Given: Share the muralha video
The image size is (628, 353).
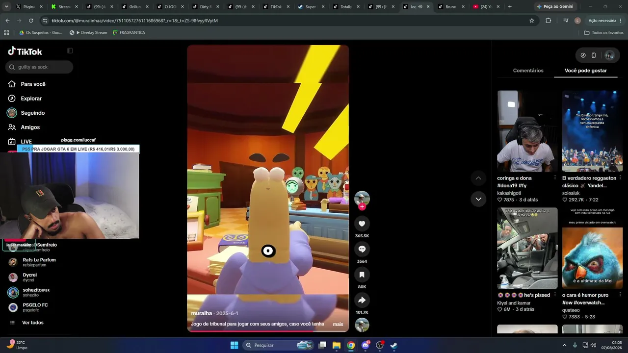Looking at the screenshot, I should click(362, 300).
